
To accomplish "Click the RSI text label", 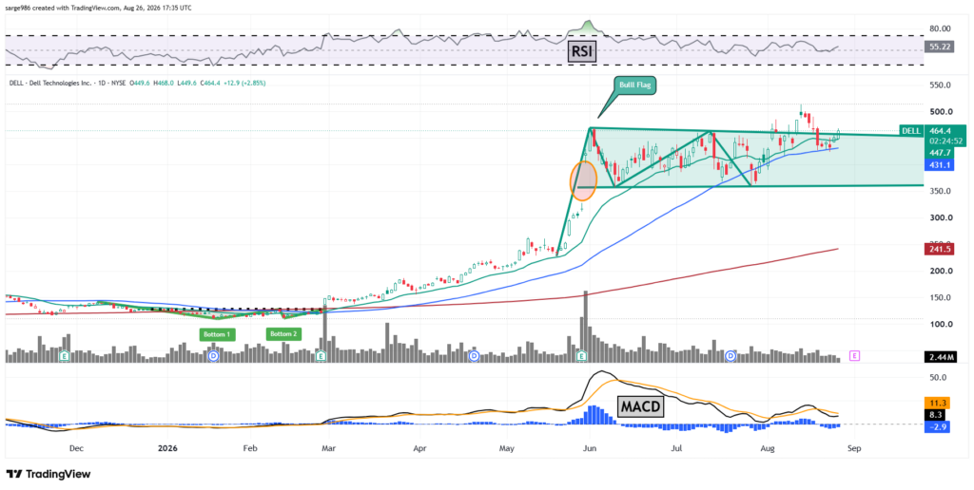I will pyautogui.click(x=582, y=52).
